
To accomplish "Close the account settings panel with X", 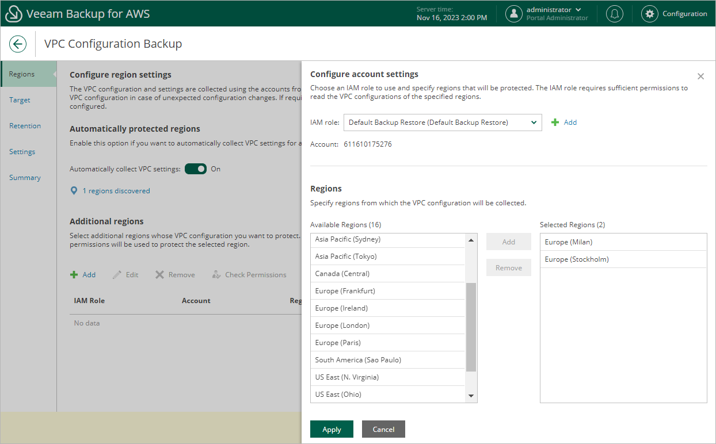I will (x=700, y=76).
